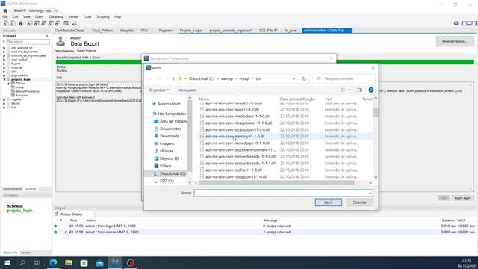478x269 pixels.
Task: Open the Nome field dropdown arrow
Action: tap(370, 193)
